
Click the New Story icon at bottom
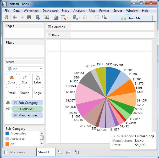tap(76, 152)
